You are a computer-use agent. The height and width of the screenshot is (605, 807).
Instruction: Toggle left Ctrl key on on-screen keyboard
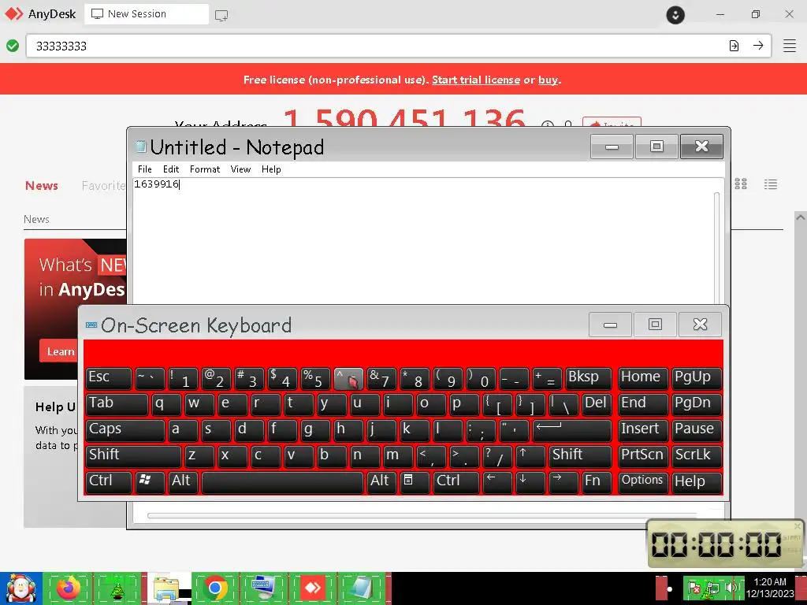pyautogui.click(x=109, y=482)
